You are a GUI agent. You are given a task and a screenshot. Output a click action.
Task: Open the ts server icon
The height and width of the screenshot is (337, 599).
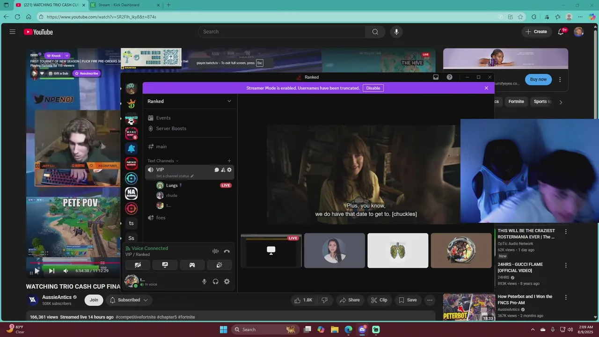(x=131, y=223)
